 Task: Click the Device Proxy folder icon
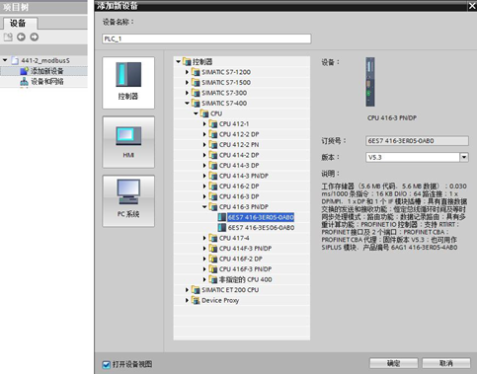196,300
